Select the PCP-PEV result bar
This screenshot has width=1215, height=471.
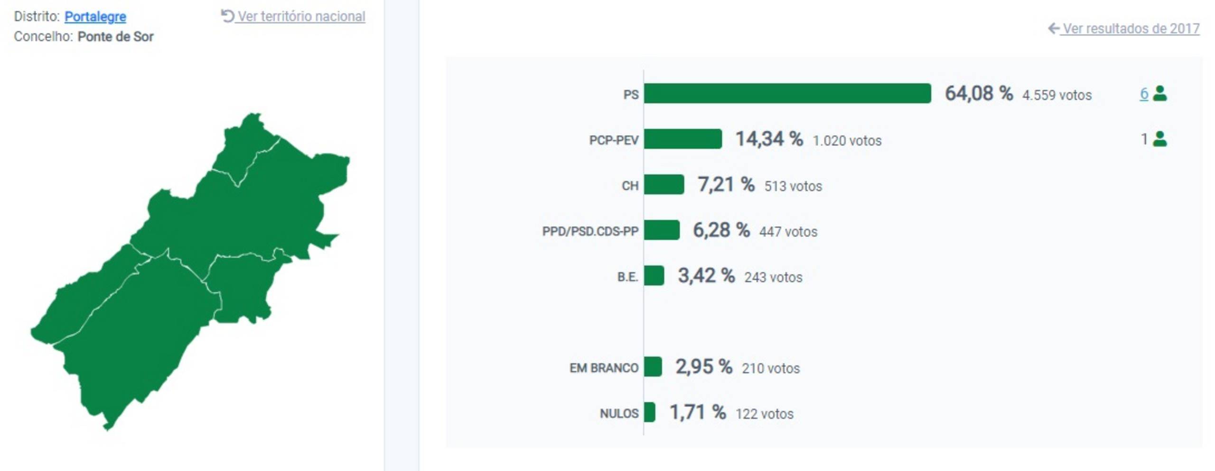coord(682,139)
